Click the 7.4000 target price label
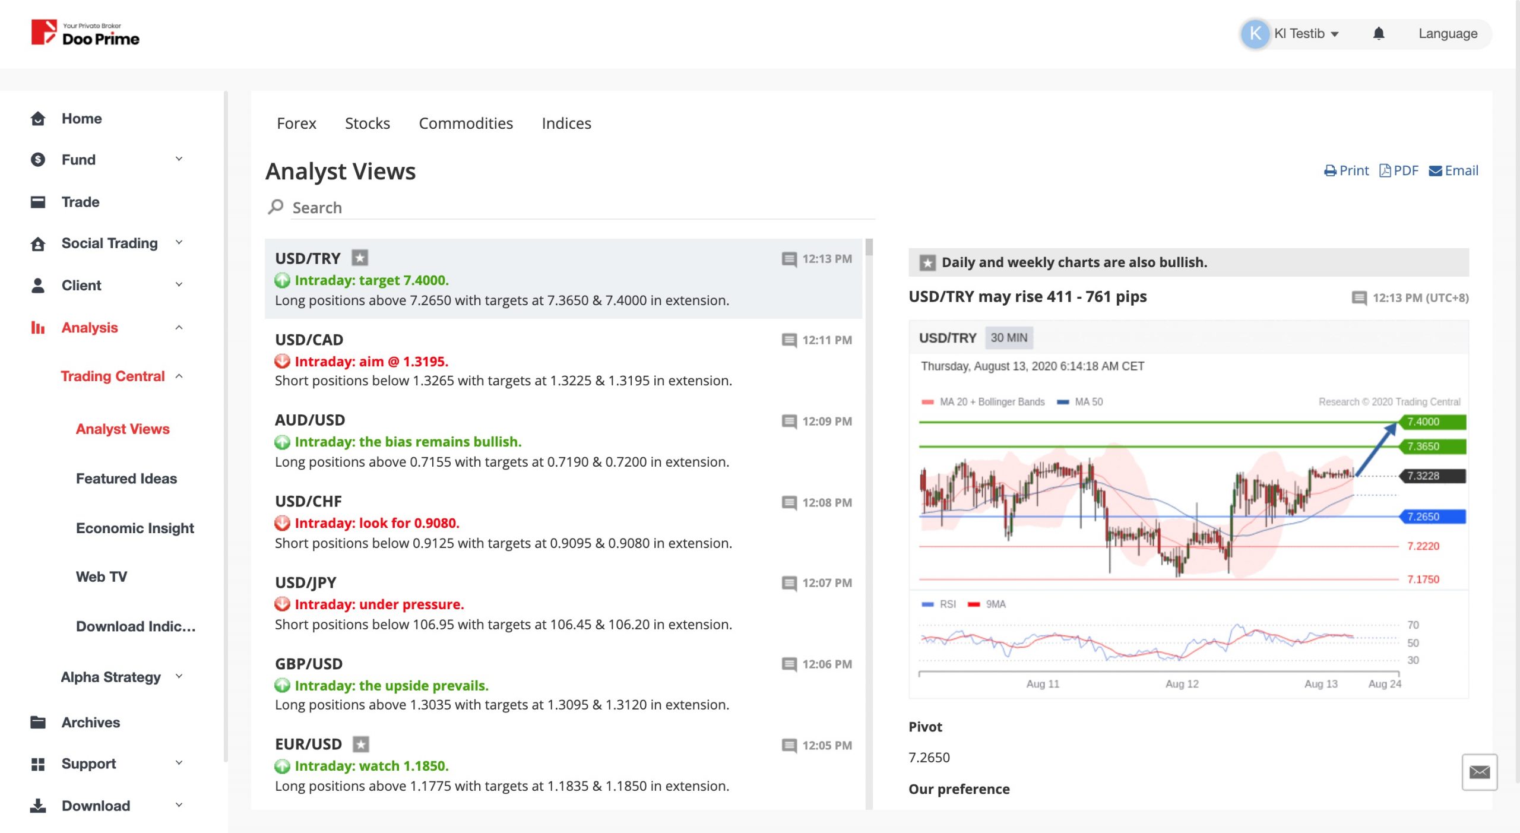 tap(1432, 422)
